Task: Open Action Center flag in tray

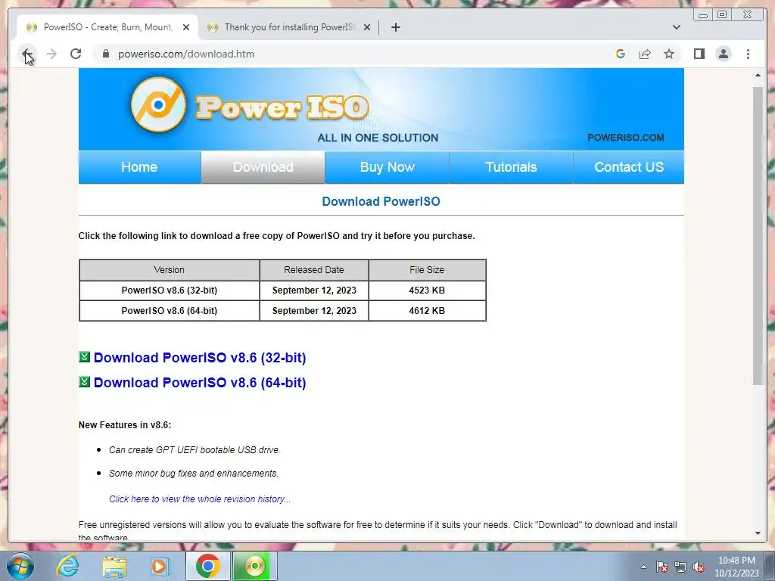Action: point(662,567)
